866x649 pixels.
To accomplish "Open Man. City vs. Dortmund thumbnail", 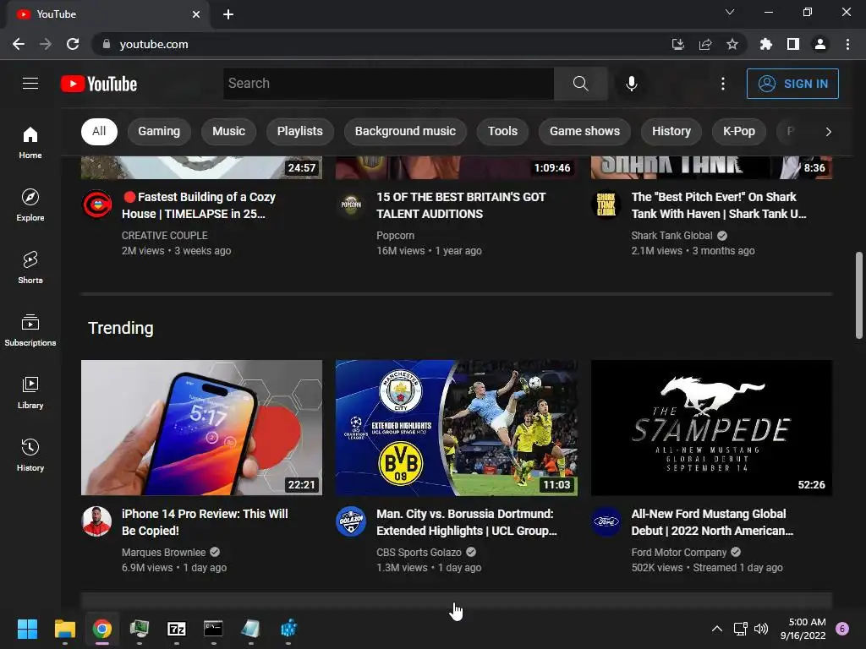I will point(456,428).
